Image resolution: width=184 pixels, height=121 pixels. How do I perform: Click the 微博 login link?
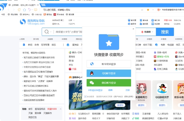coord(110,90)
